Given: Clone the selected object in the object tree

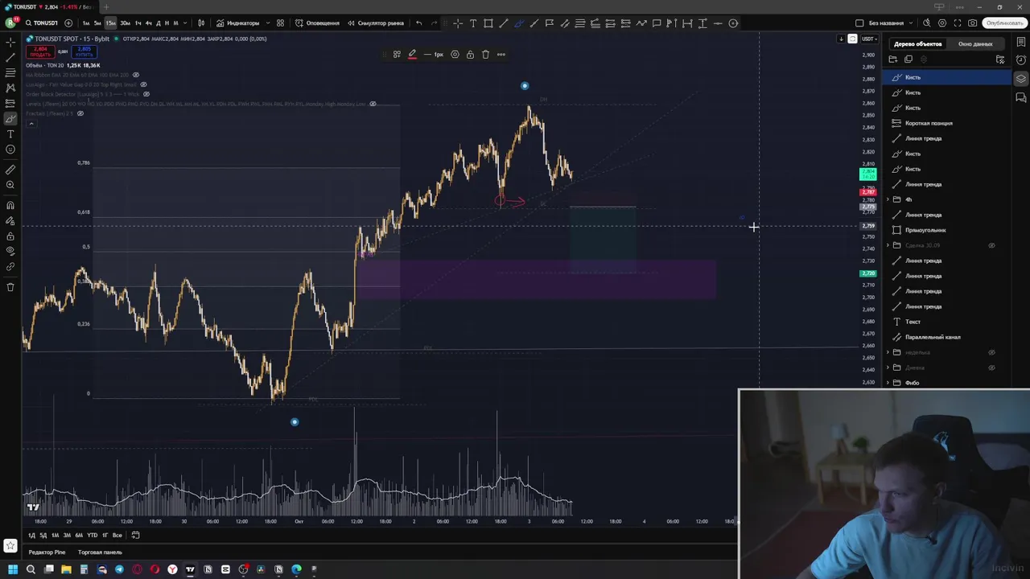Looking at the screenshot, I should 908,60.
